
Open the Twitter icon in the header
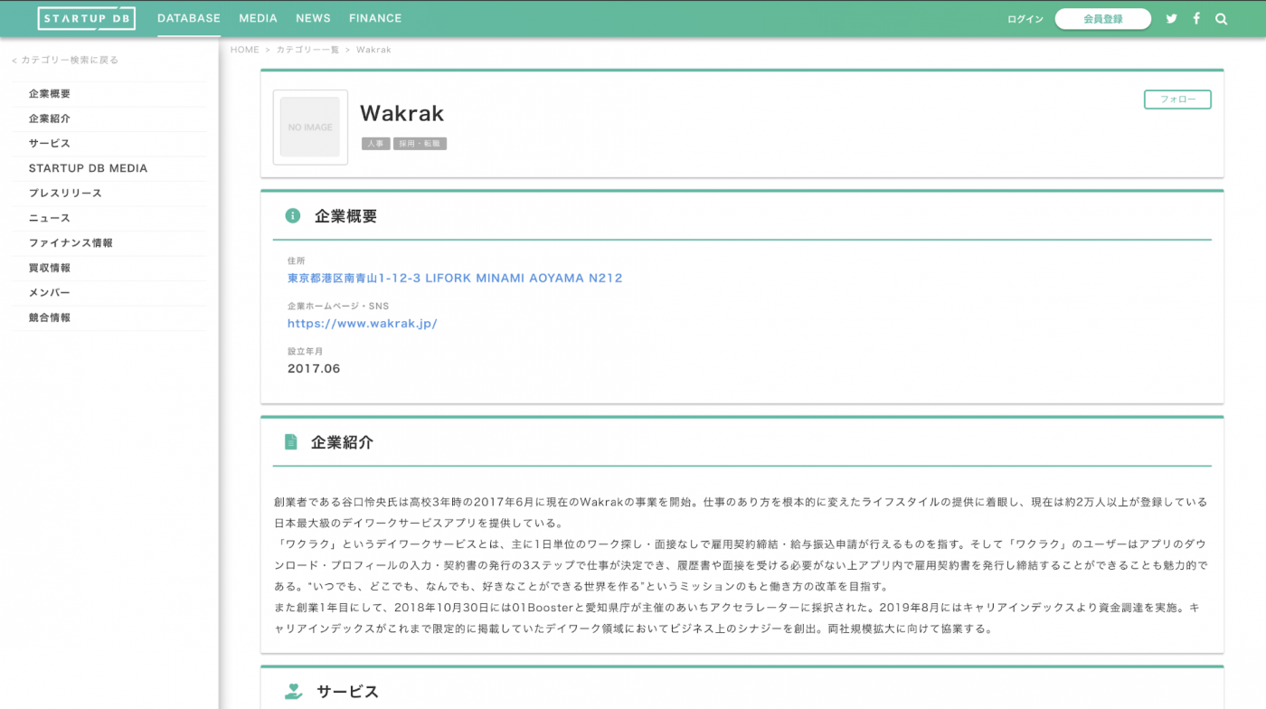tap(1171, 18)
